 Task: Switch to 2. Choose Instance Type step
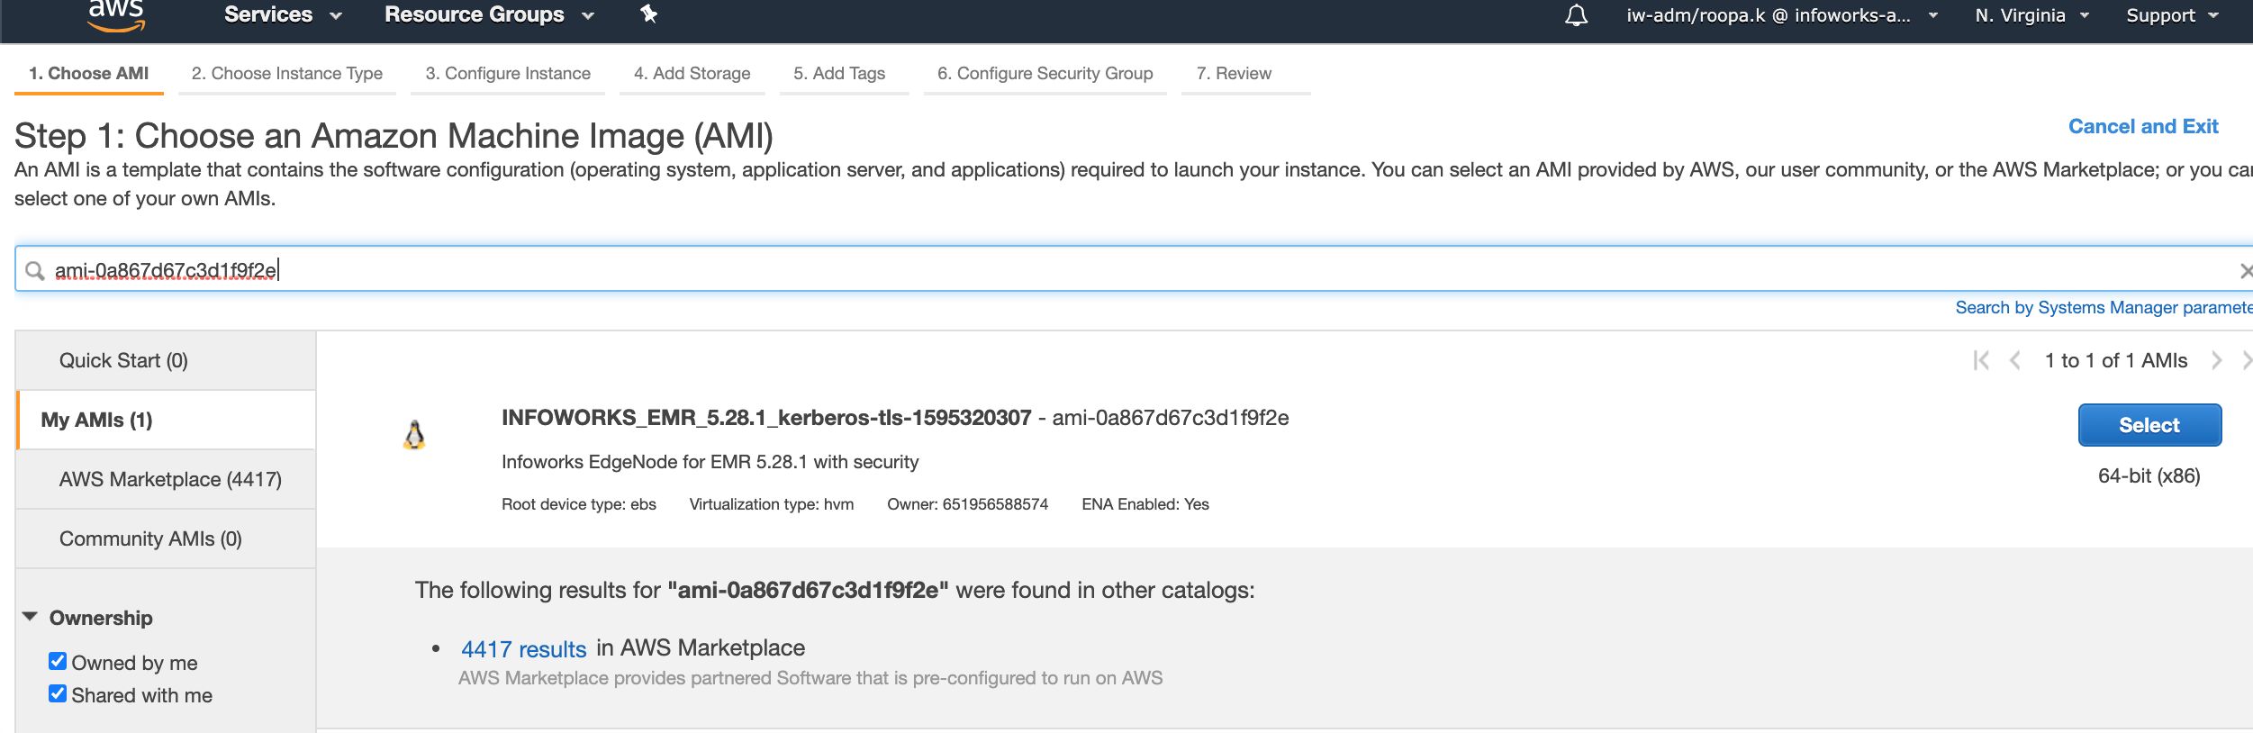click(286, 74)
